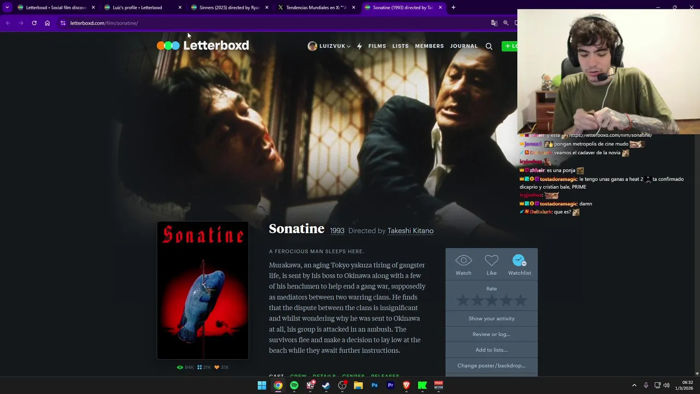Open the JOURNAL menu
Screen dimensions: 700x394
click(464, 46)
